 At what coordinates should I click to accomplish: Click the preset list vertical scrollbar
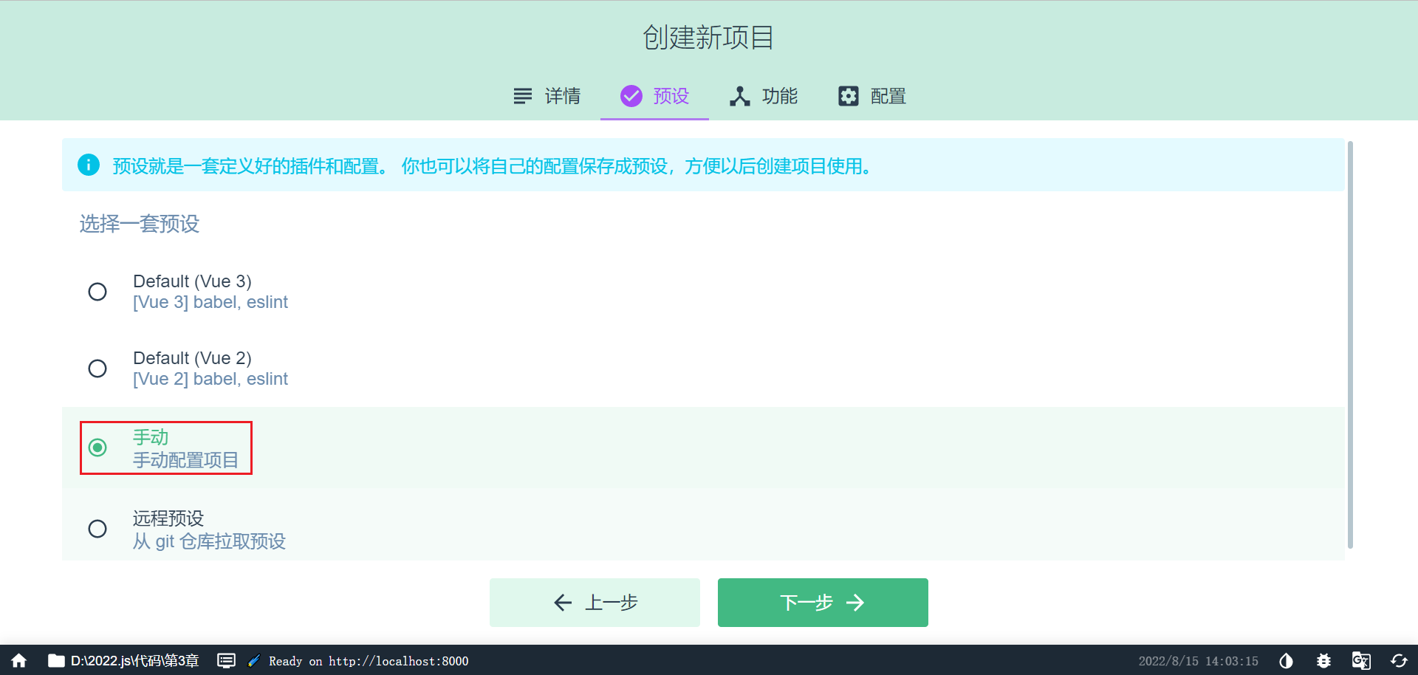click(x=1350, y=344)
